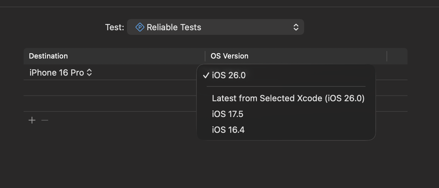This screenshot has height=188, width=439.
Task: Click the Reliable Tests up-down chevrons
Action: 296,27
